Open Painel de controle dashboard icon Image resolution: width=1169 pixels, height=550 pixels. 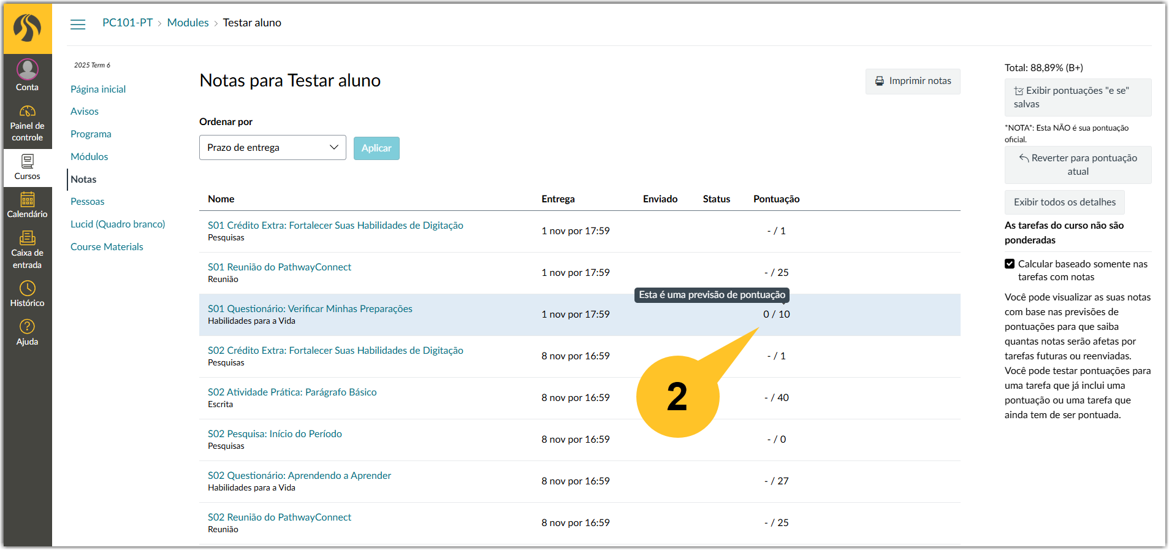tap(27, 111)
